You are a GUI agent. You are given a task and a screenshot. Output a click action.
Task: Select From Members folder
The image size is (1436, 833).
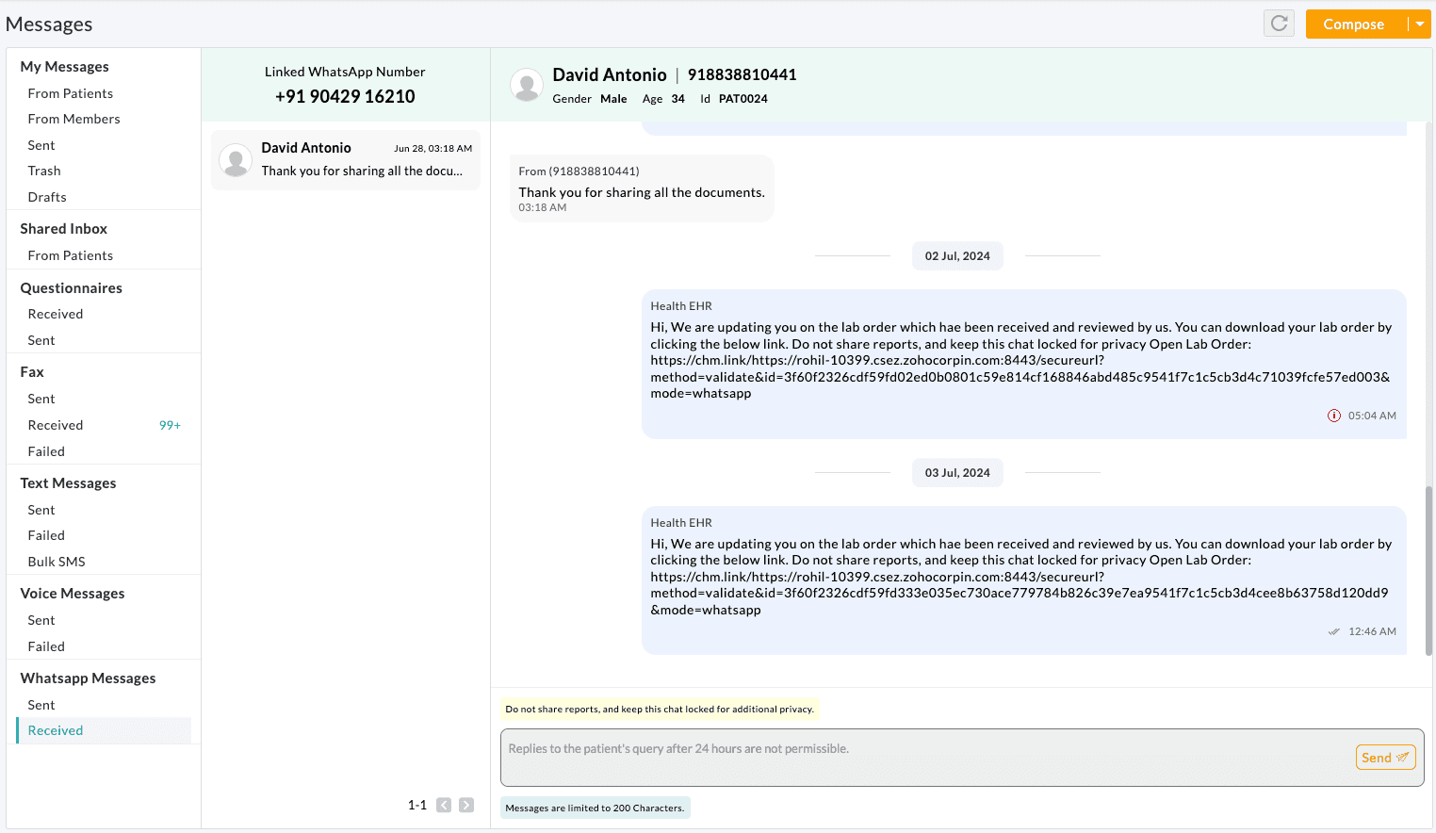[x=74, y=119]
